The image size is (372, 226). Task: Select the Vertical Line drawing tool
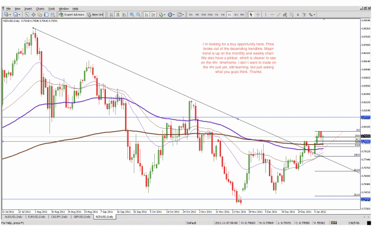point(265,15)
